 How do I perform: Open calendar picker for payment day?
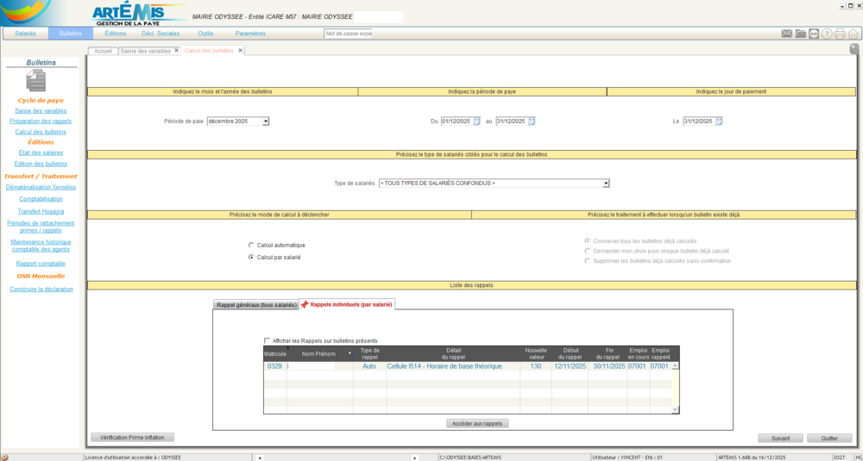click(x=719, y=121)
